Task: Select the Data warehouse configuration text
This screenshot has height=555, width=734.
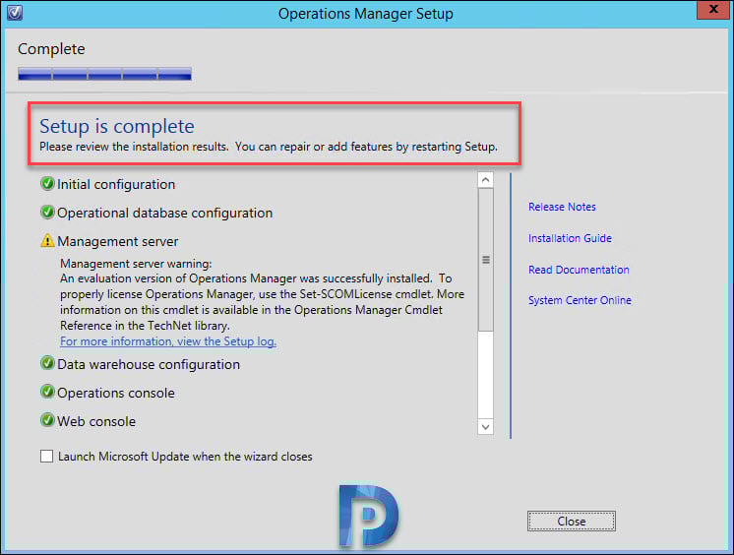Action: 149,364
